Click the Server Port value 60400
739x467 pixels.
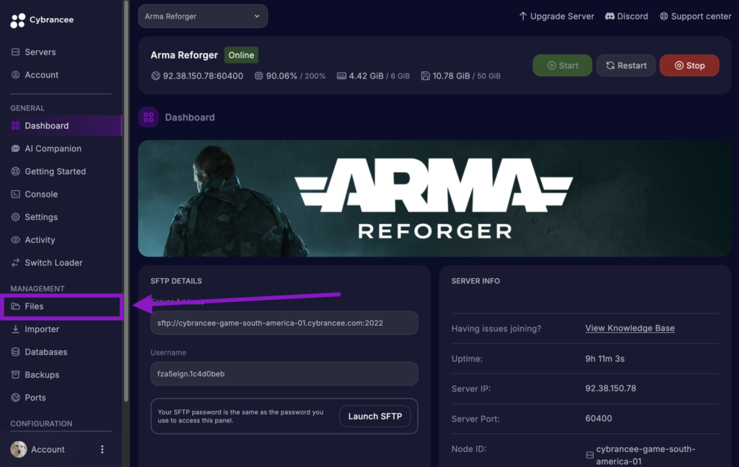coord(598,419)
